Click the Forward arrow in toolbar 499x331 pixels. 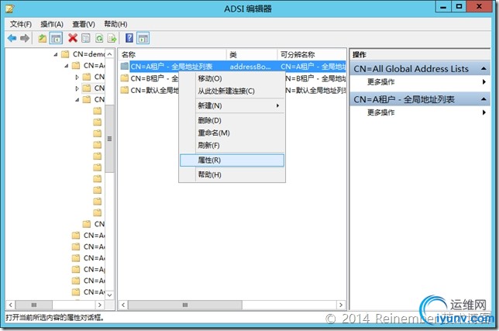[x=25, y=39]
